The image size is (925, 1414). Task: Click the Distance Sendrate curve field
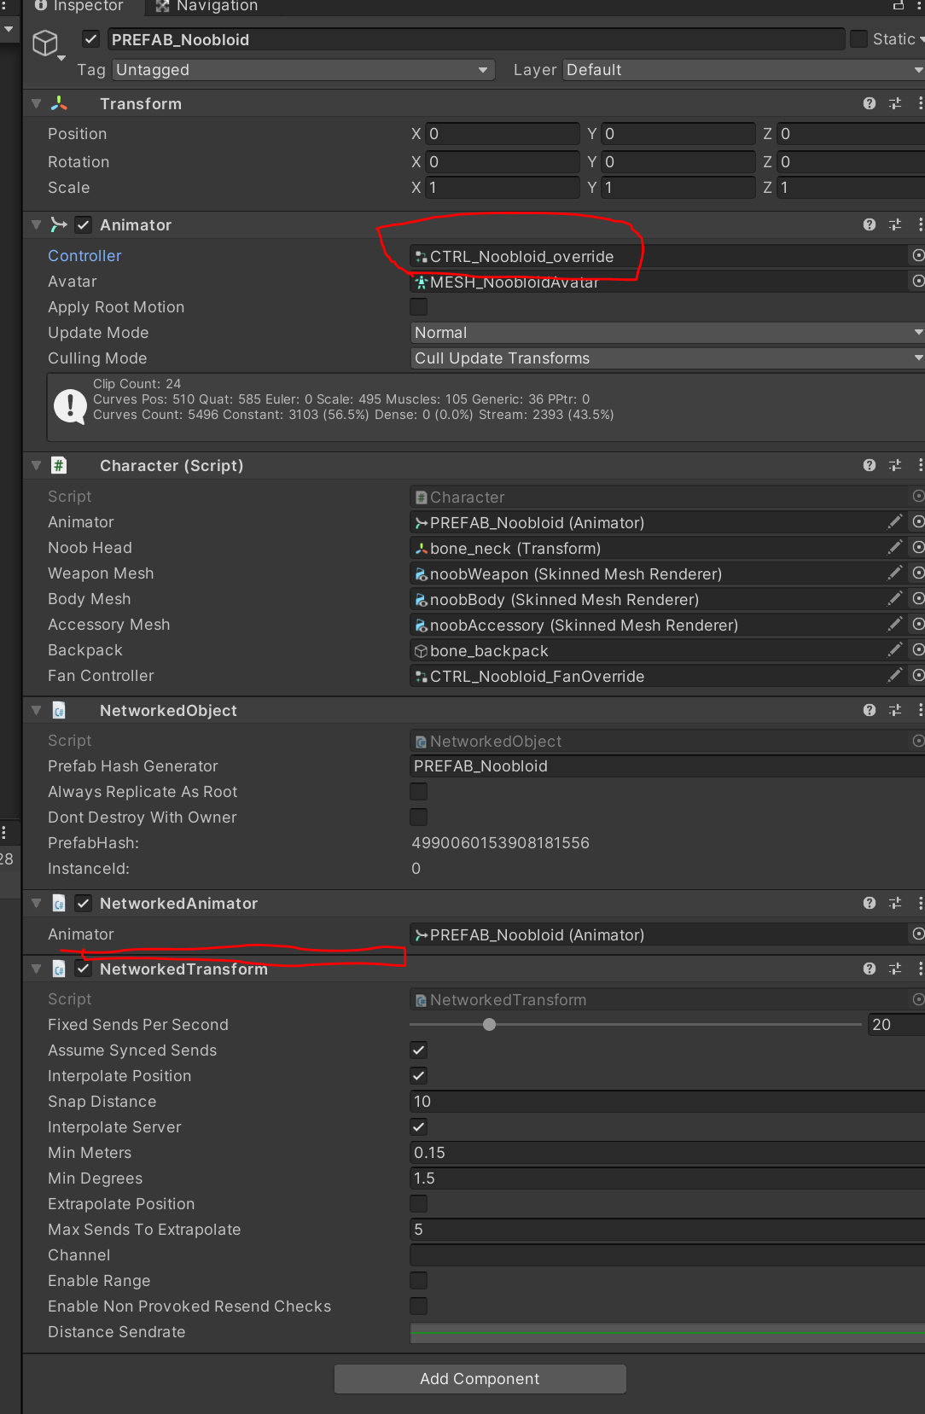click(x=667, y=1332)
